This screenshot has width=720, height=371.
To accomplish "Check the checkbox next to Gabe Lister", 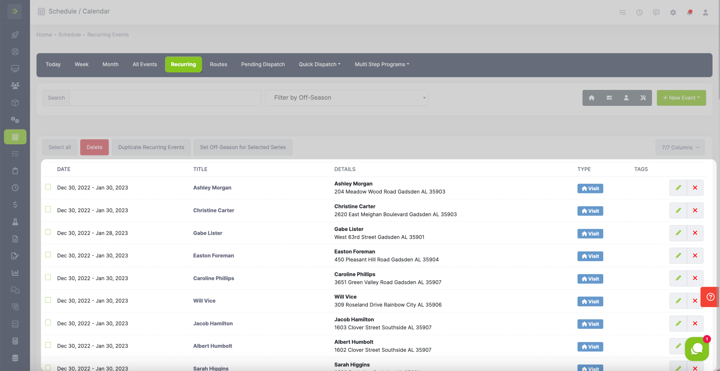I will [48, 232].
